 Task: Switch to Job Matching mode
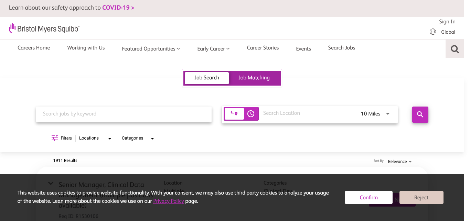(254, 78)
